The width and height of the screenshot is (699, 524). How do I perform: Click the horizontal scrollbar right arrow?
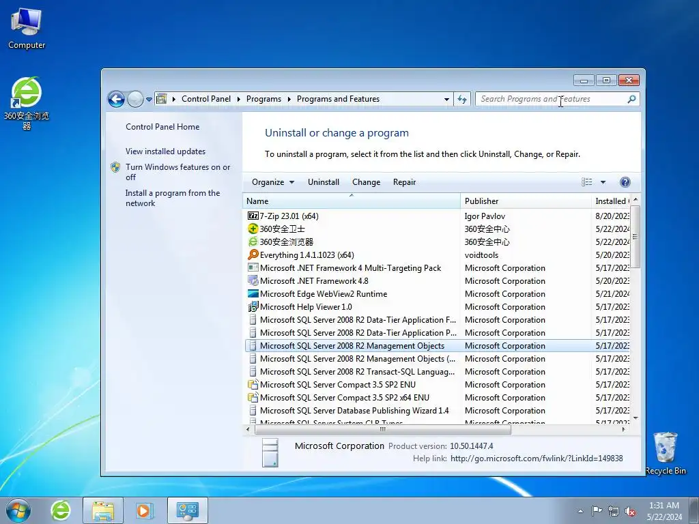tap(623, 430)
